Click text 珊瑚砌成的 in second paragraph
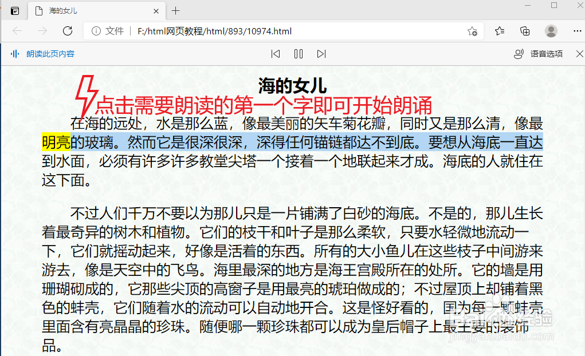Screen dimensions: 585x356 point(77,289)
